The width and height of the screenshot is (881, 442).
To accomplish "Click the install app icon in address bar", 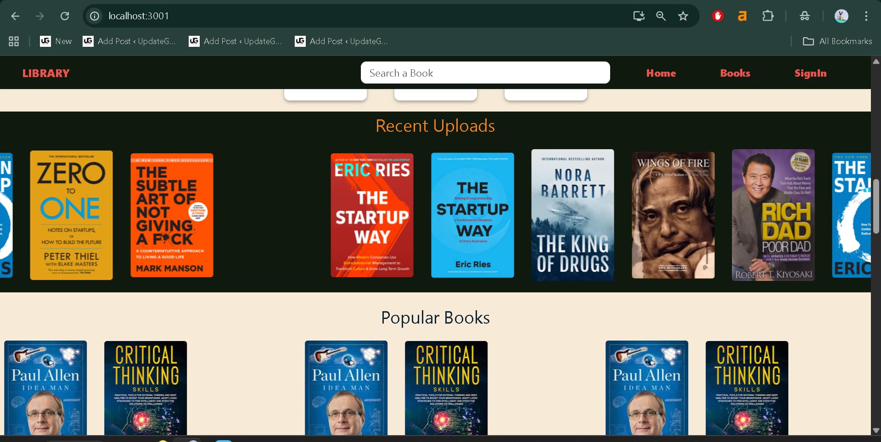I will 639,16.
